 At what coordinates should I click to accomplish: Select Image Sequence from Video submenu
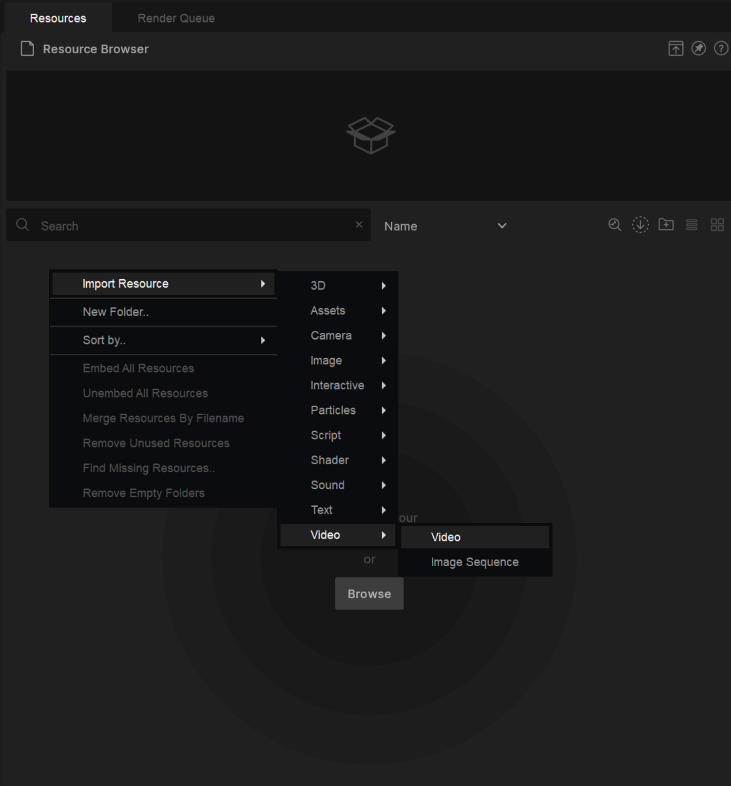475,562
